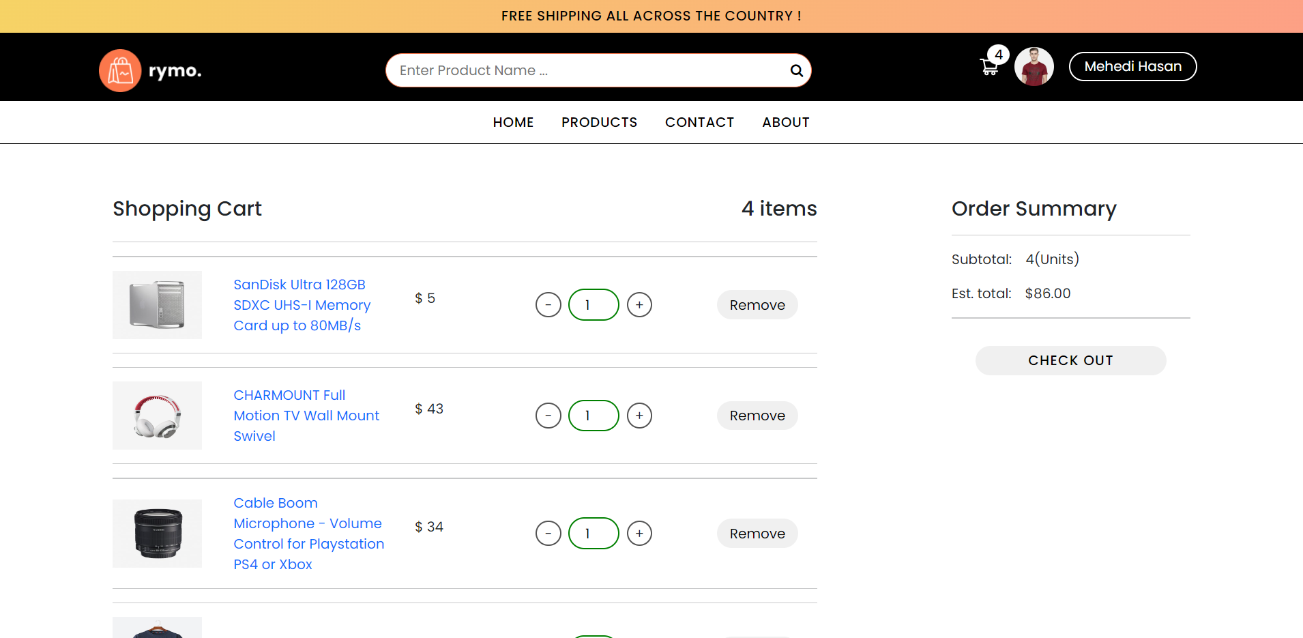Proceed with the CHECK OUT button

(x=1070, y=360)
